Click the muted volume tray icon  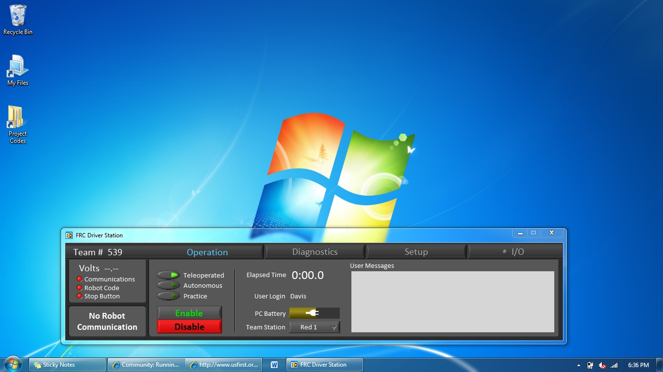pyautogui.click(x=602, y=365)
